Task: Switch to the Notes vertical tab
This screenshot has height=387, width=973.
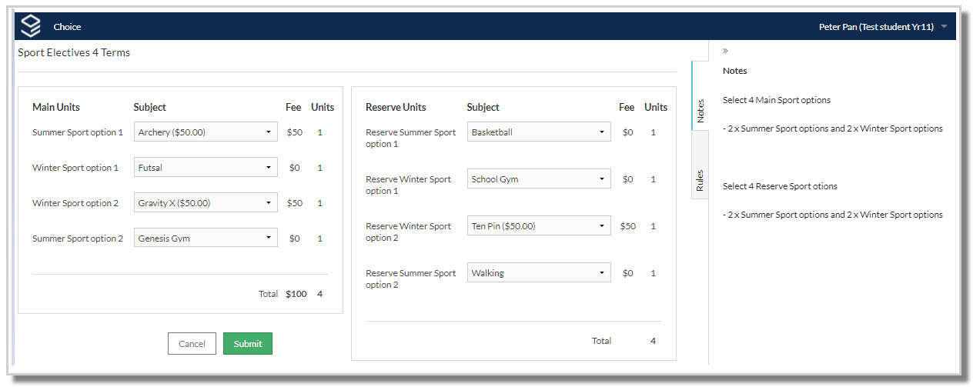Action: point(700,110)
